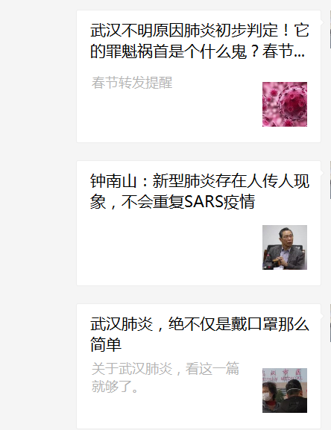Click the thumbnail photo of elderly man seated
Viewport: 331px width, 430px height.
pos(285,247)
